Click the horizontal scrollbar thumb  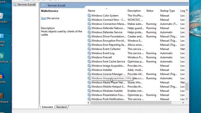tap(131, 103)
